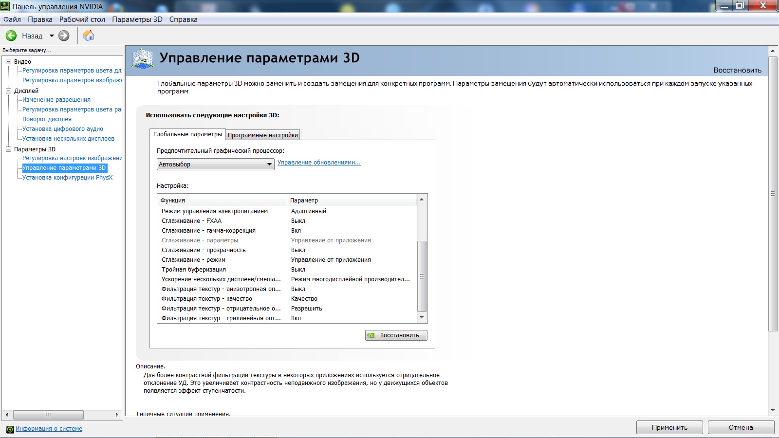Click settings list scroll up arrow
The image size is (779, 438).
pos(422,199)
